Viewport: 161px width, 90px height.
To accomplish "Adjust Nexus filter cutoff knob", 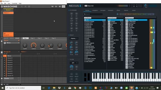I will tap(71, 67).
